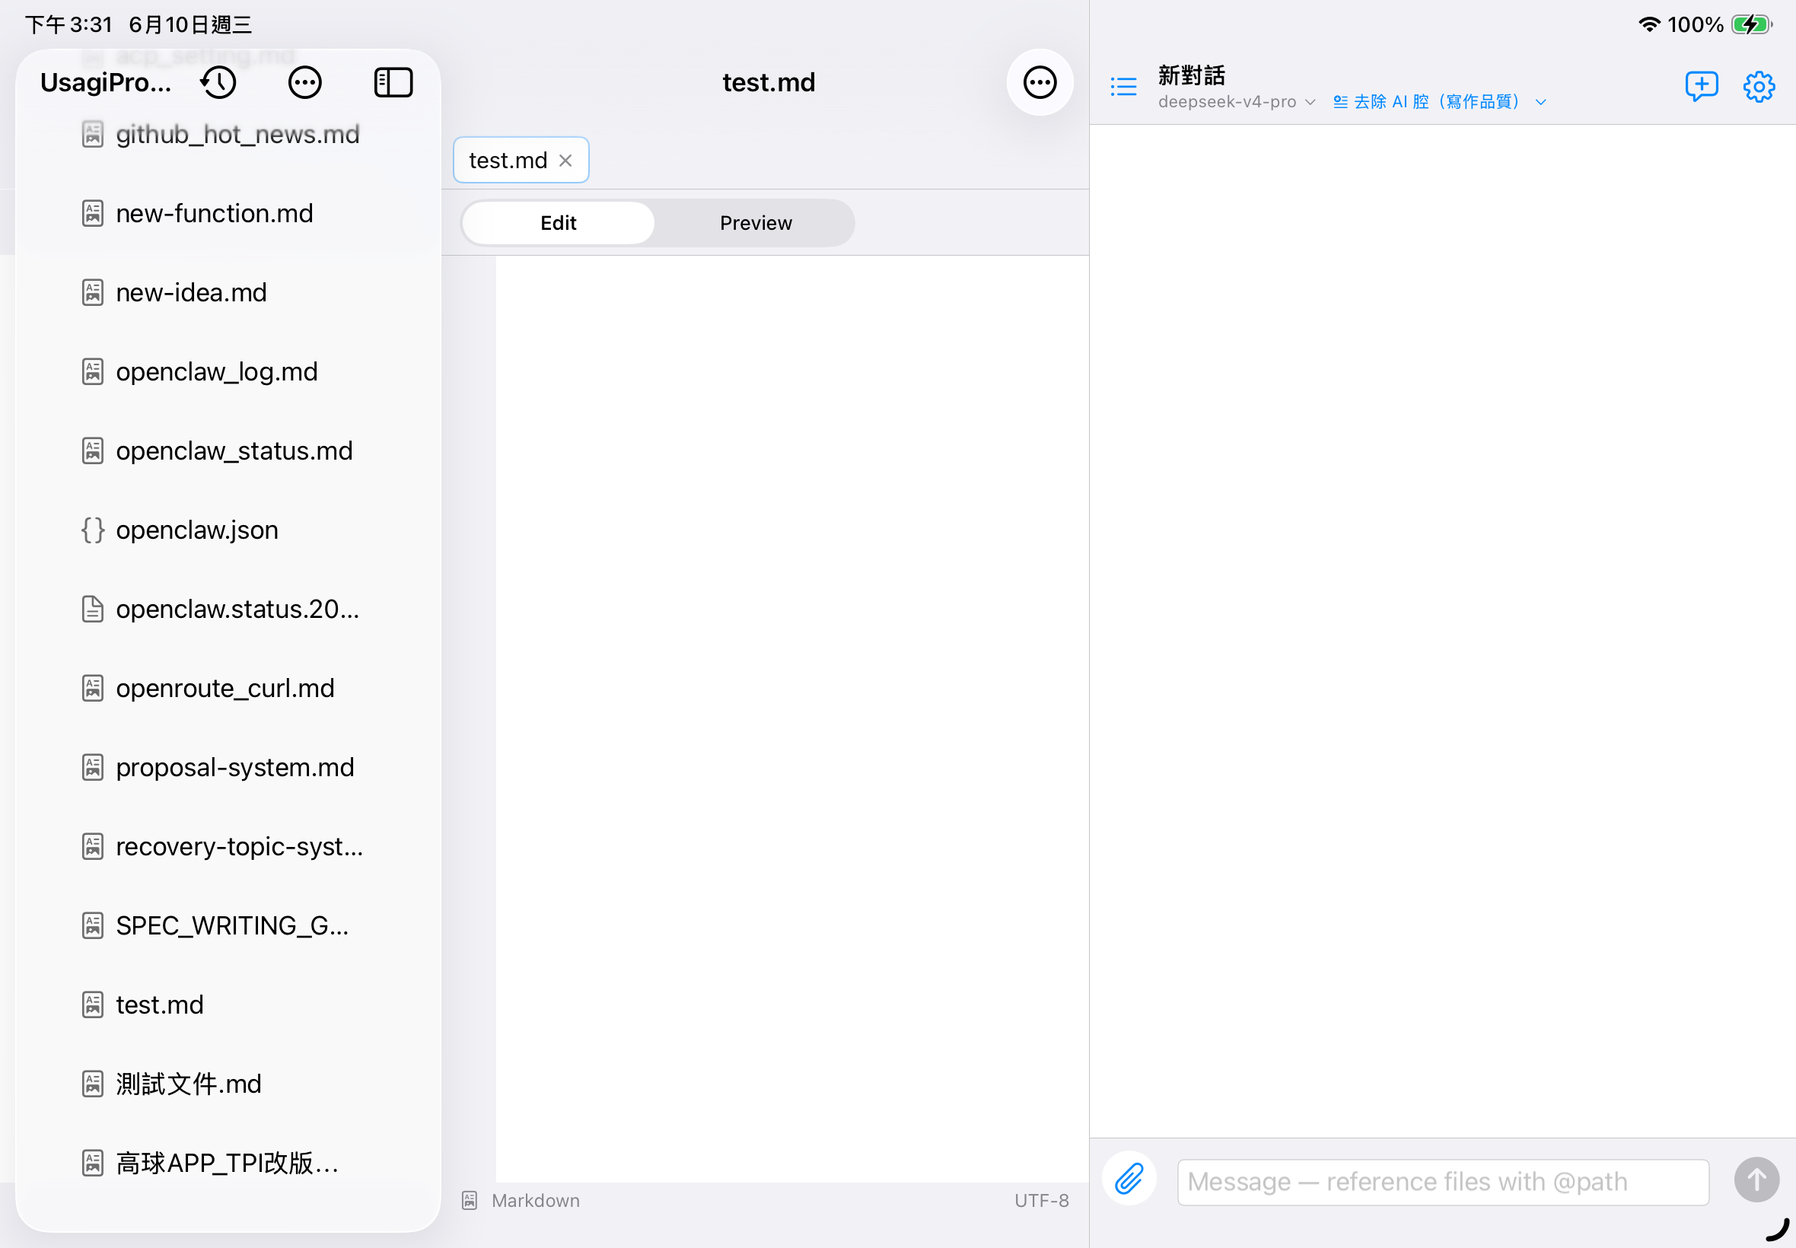Screen dimensions: 1796x1248
Task: Open 高球APP_TPI改版... file
Action: pos(227,1164)
